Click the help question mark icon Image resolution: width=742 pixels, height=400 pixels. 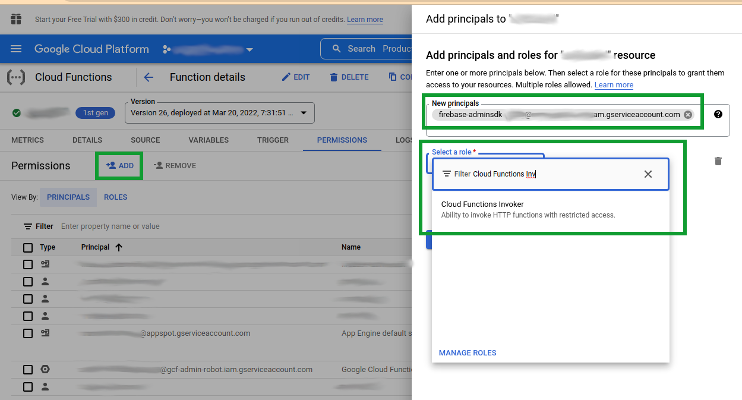coord(718,114)
